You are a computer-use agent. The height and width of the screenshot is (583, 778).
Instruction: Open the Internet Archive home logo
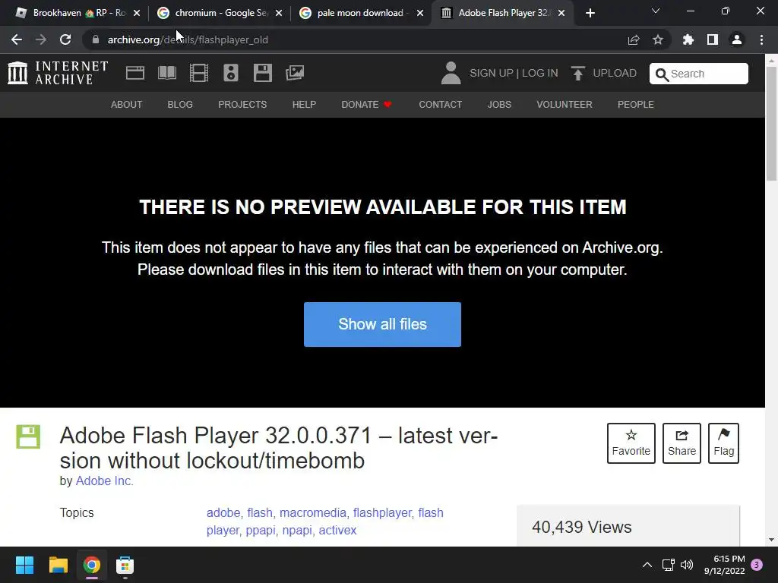[58, 73]
